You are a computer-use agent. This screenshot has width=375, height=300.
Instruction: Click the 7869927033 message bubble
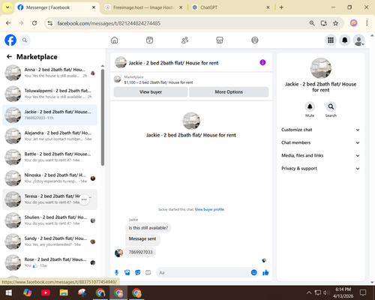[x=140, y=252]
